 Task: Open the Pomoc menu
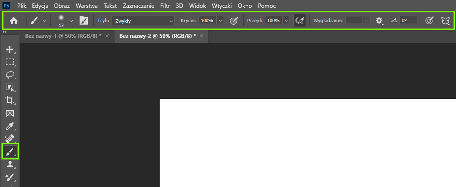(267, 6)
